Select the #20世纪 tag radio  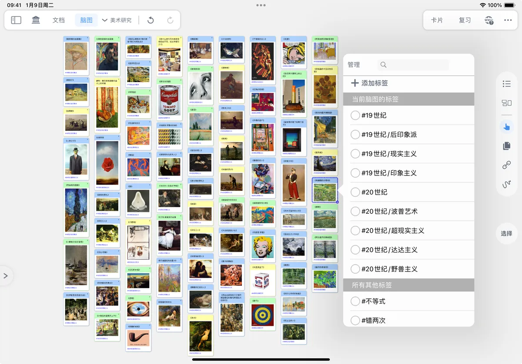[355, 192]
